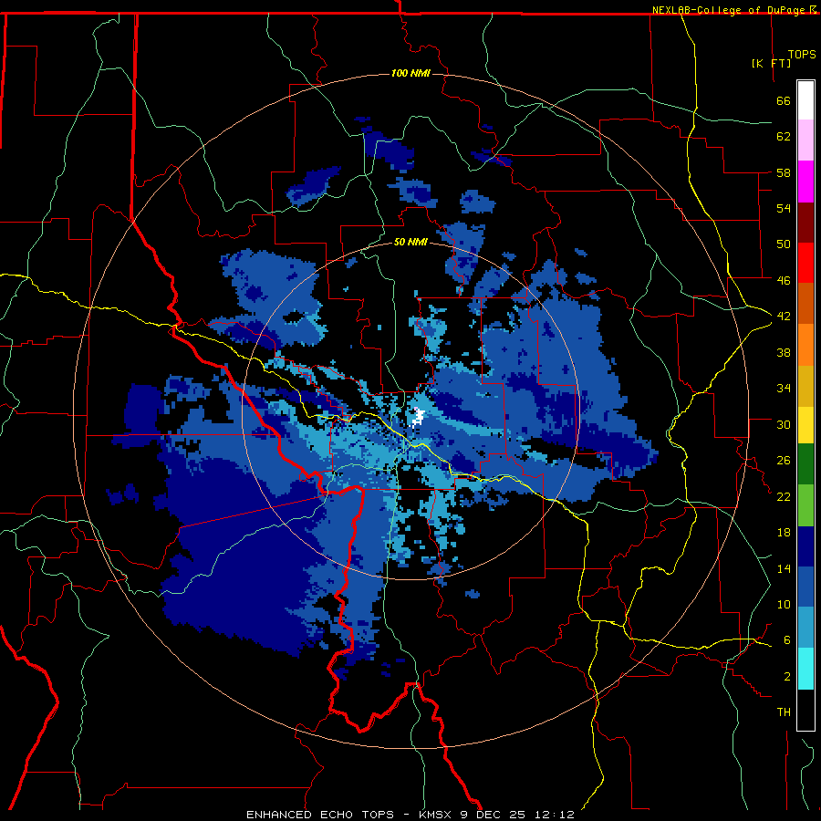The image size is (821, 821).
Task: Click the "18" legend value
Action: coord(783,533)
